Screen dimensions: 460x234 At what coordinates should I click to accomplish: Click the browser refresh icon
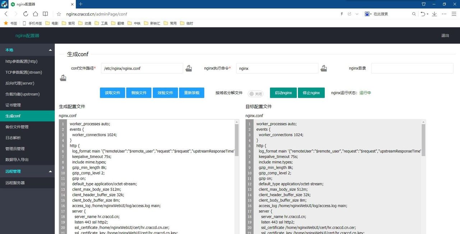click(x=26, y=14)
